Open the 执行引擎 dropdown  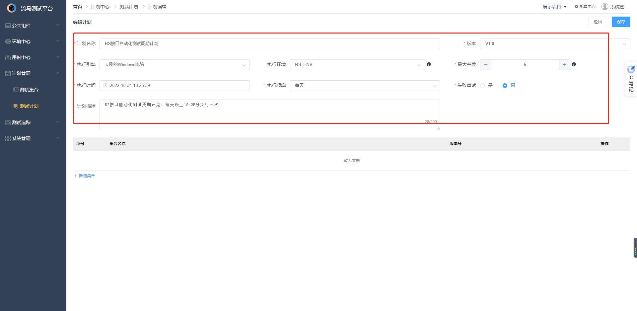174,65
